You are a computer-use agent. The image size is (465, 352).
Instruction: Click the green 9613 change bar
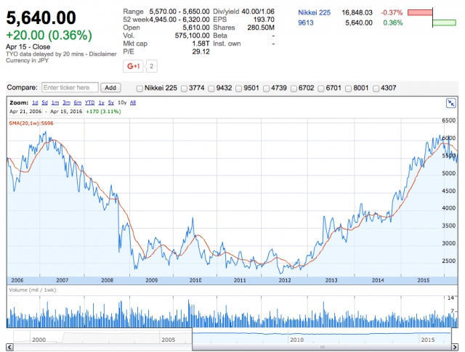444,22
